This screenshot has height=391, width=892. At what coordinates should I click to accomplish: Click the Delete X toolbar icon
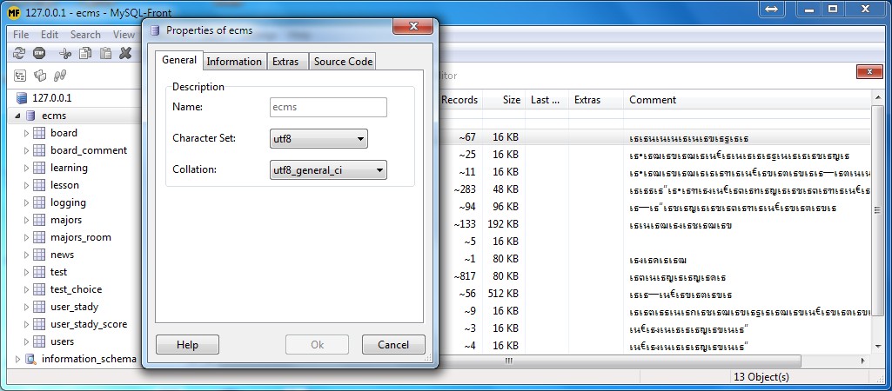(125, 53)
